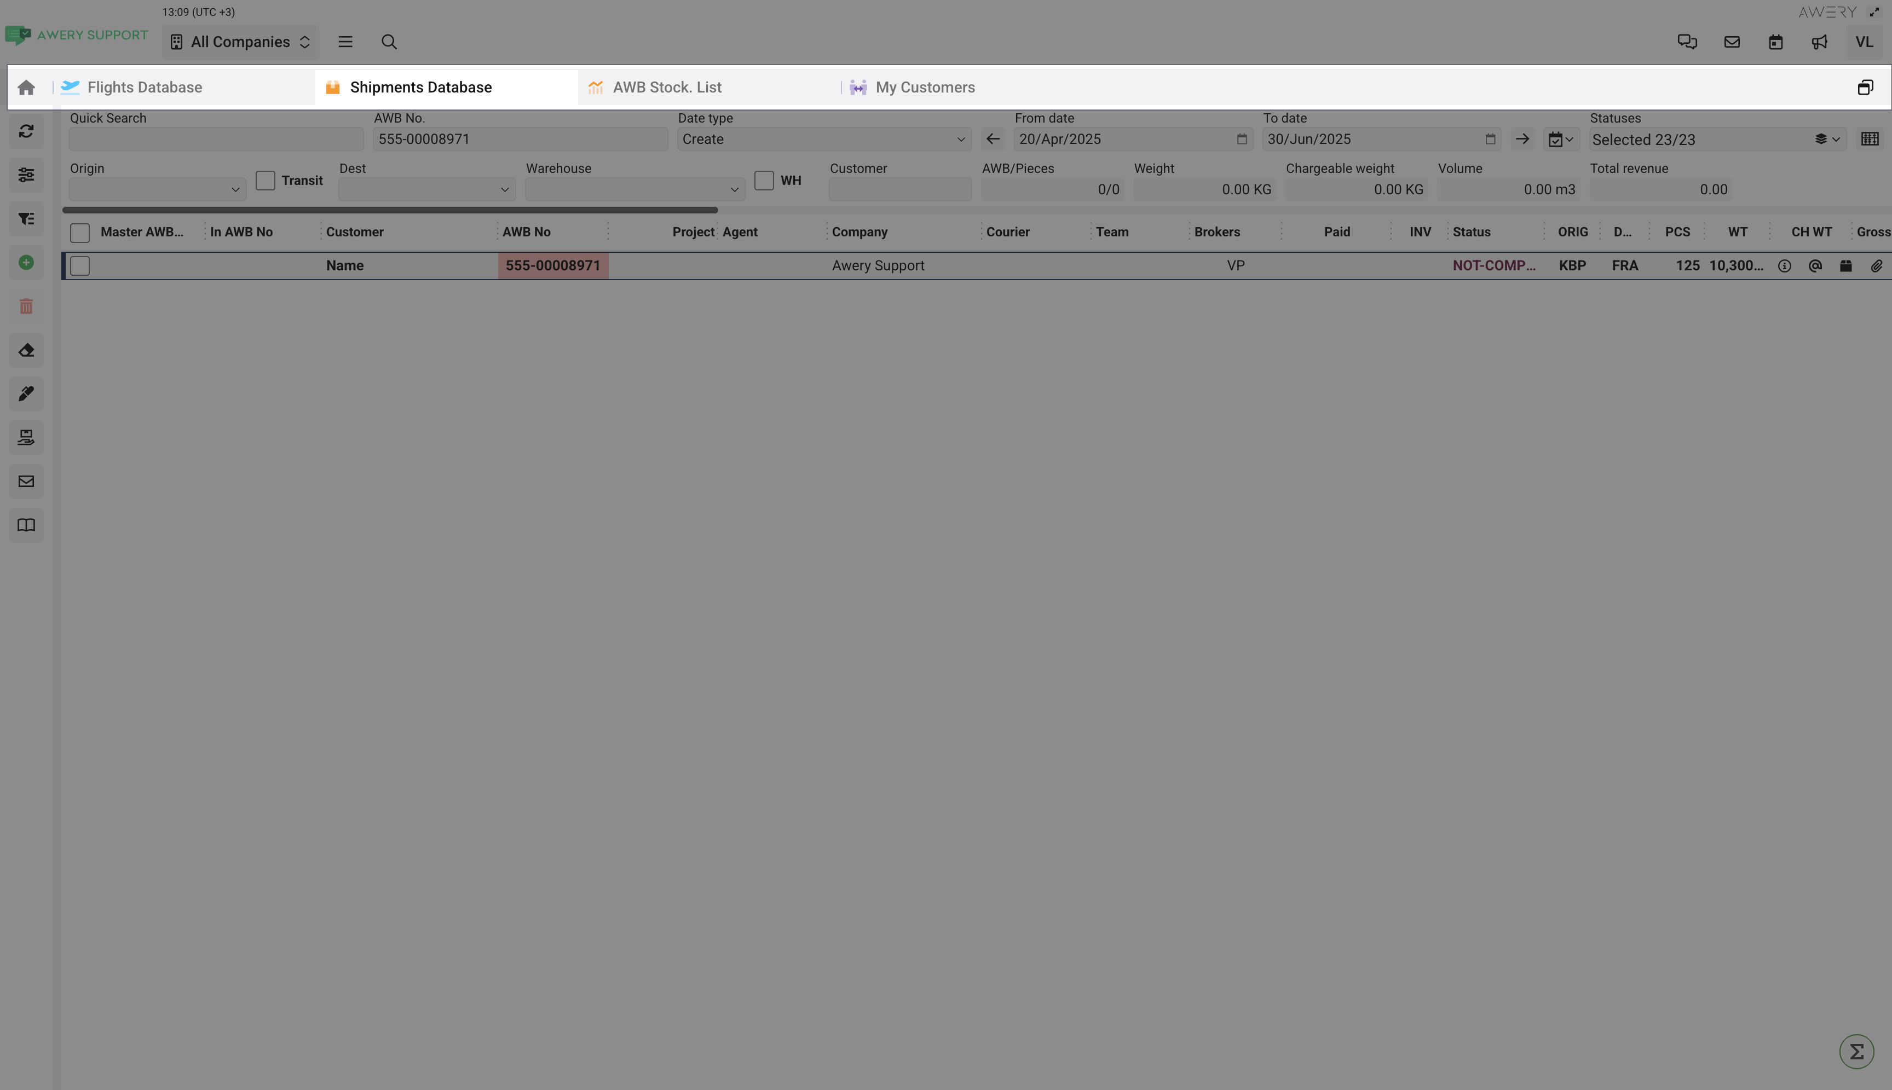Click the AWB number 555-00008971 cell
Image resolution: width=1892 pixels, height=1090 pixels.
(x=553, y=266)
